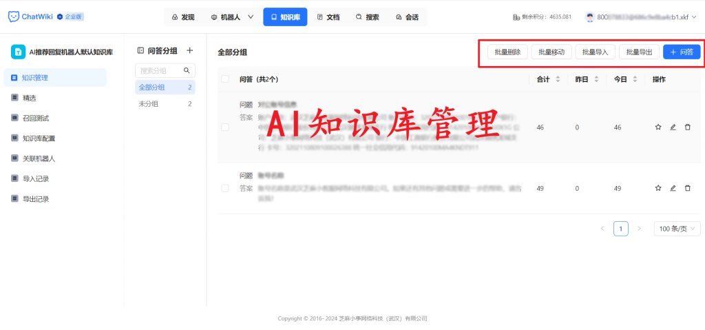705x330 pixels.
Task: Open user avatar account menu
Action: coord(589,17)
